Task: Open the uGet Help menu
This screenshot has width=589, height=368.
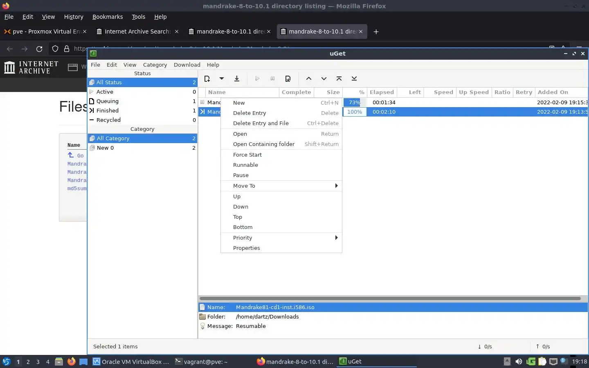Action: click(x=213, y=65)
